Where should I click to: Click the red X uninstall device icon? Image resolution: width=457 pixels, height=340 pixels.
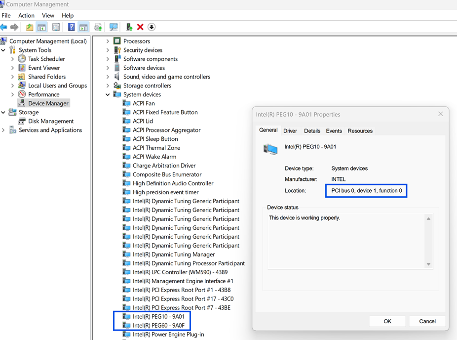(x=140, y=27)
